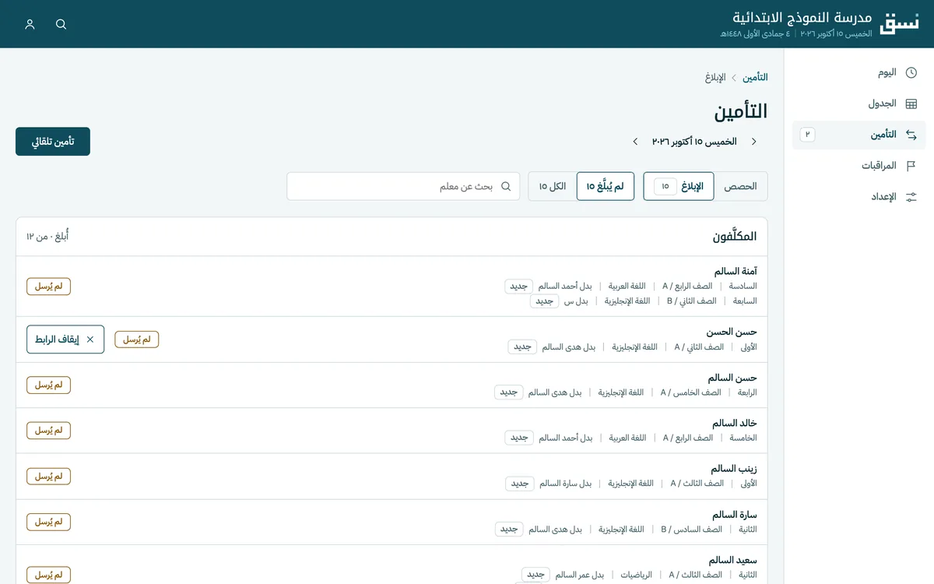This screenshot has width=934, height=584.
Task: Select teacher name سارة السالم
Action: point(735,515)
